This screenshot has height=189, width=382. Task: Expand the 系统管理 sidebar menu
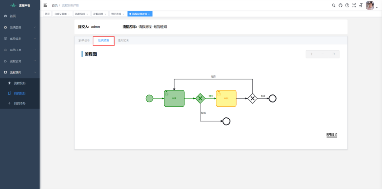20,27
